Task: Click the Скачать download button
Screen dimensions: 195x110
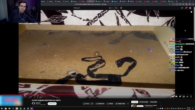Action: coord(110,104)
